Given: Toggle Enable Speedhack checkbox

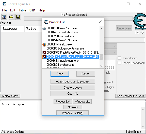Looking at the screenshot, I should (x=119, y=63).
